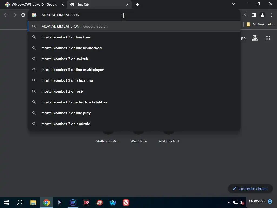This screenshot has width=277, height=208.
Task: Pick 'mortal kombat 3 on android' suggestion
Action: coord(134,124)
